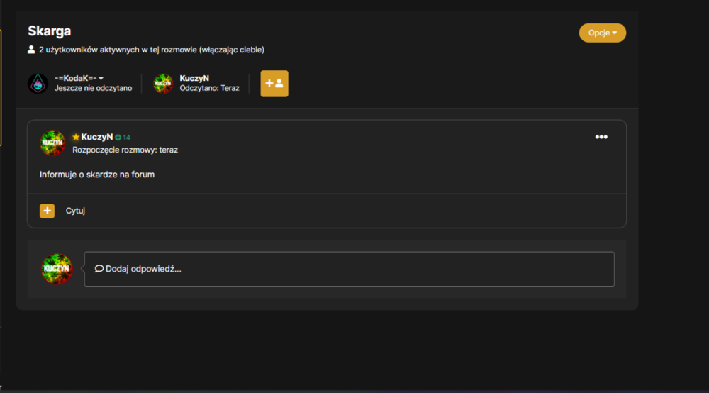
Task: Open KuczyN author name in the message
Action: pos(96,137)
